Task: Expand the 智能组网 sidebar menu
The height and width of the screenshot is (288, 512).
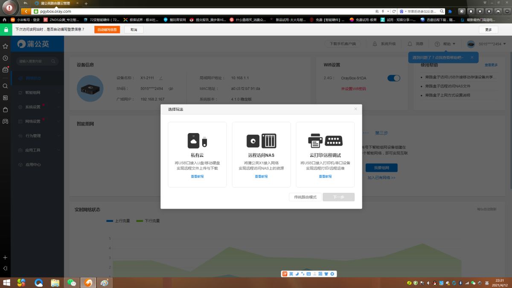Action: [x=37, y=93]
